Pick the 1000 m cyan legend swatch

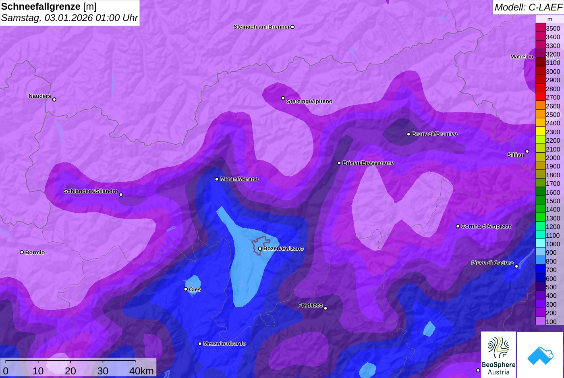pos(540,243)
